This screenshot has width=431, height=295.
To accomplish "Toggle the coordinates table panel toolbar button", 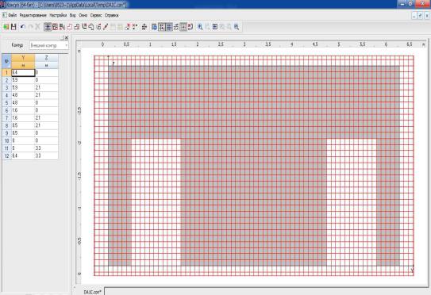I will click(x=48, y=27).
